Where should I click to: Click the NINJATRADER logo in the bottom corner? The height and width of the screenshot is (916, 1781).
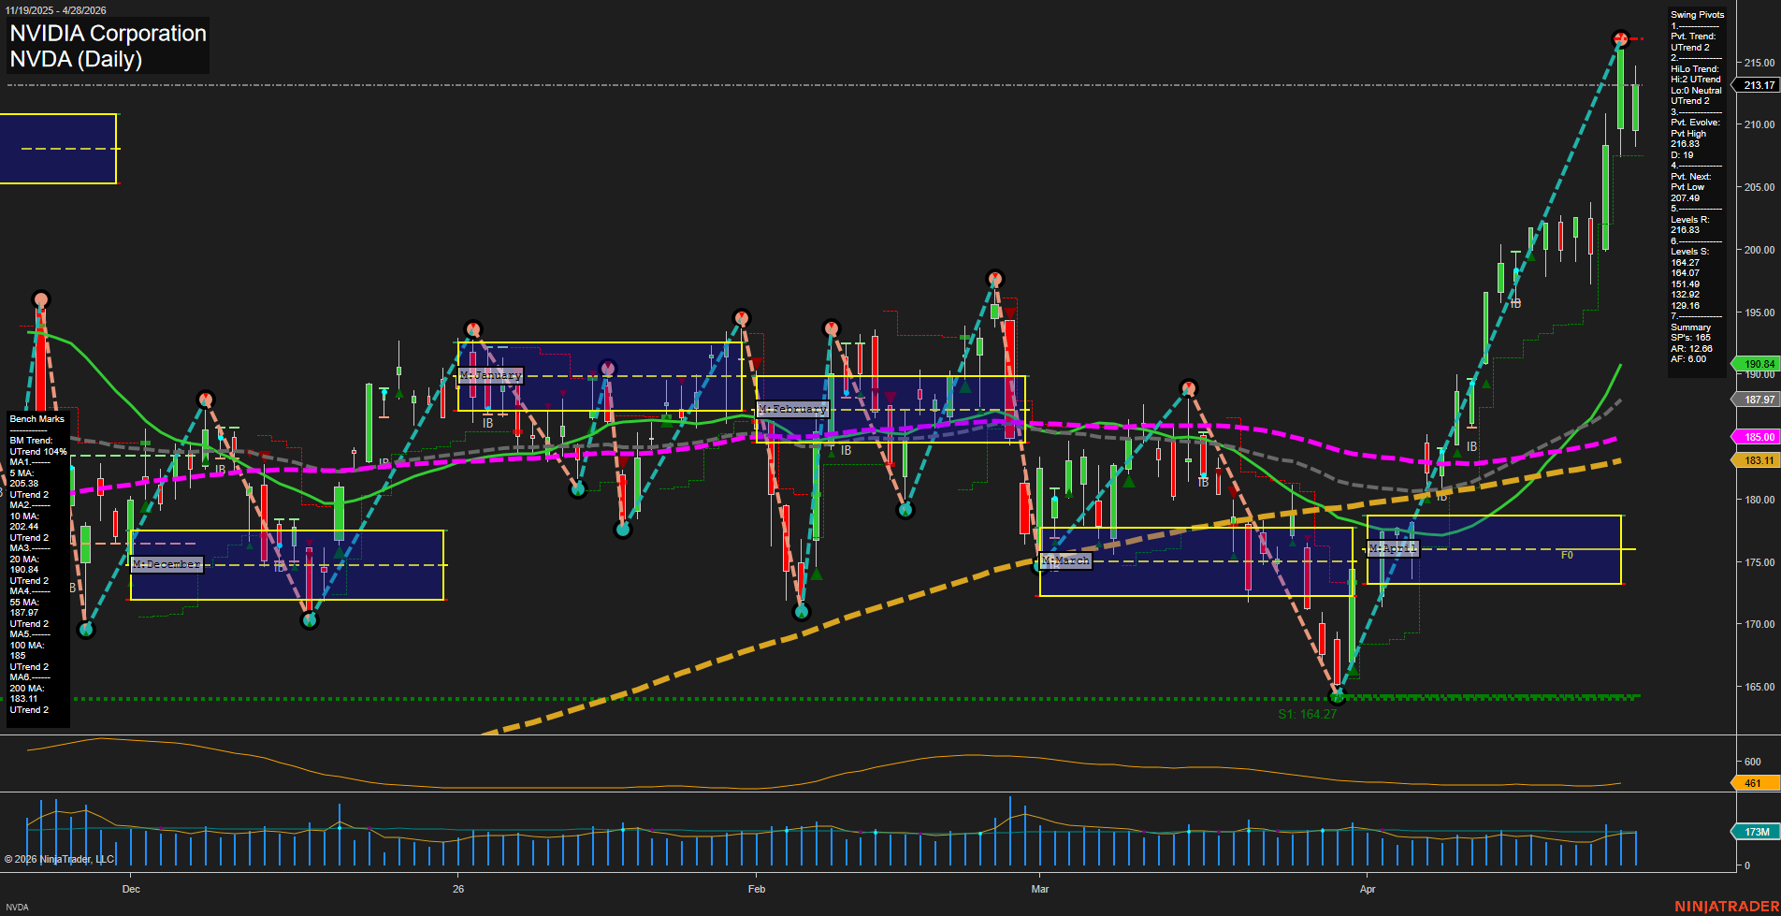pos(1726,906)
